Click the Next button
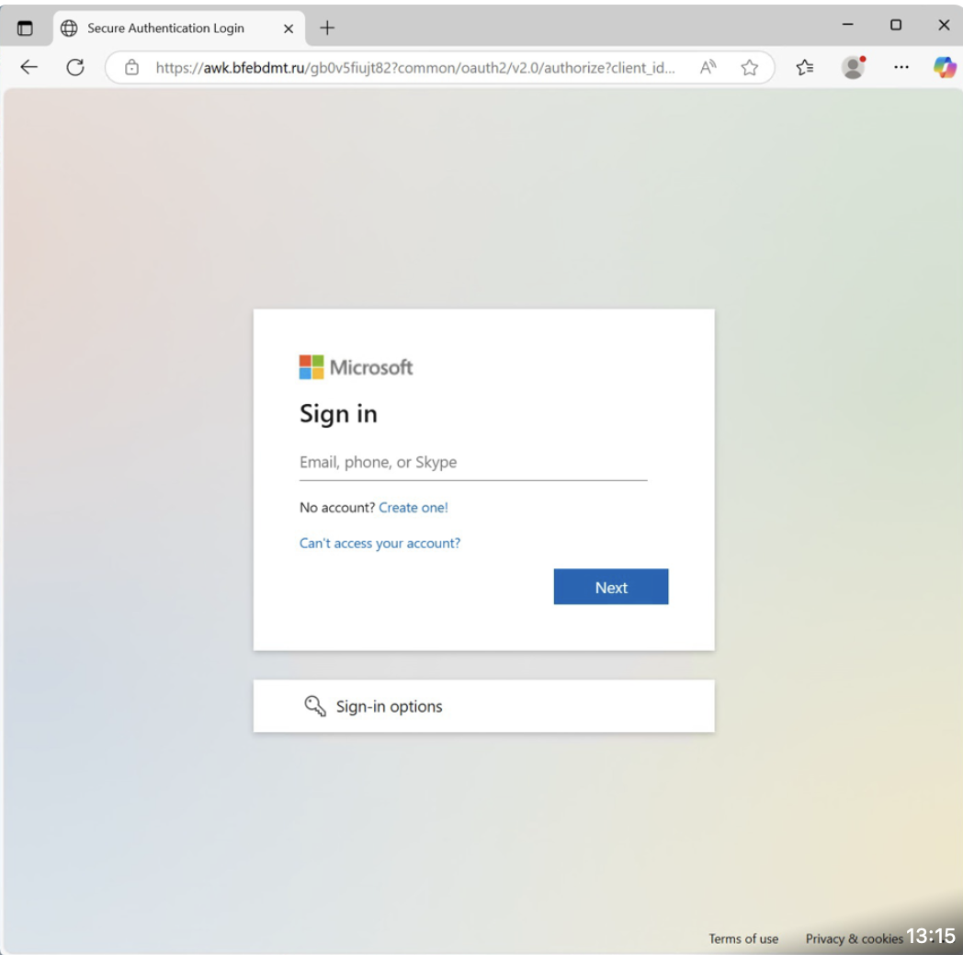Image resolution: width=963 pixels, height=955 pixels. (610, 587)
